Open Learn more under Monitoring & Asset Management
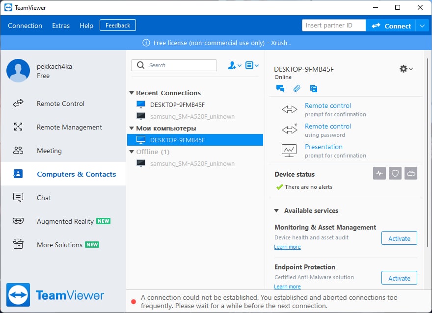Image resolution: width=432 pixels, height=313 pixels. (x=287, y=247)
